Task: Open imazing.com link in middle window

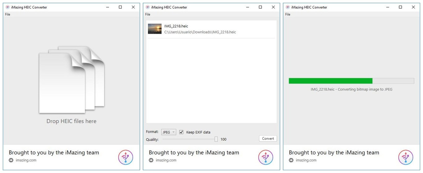Action: [x=166, y=160]
